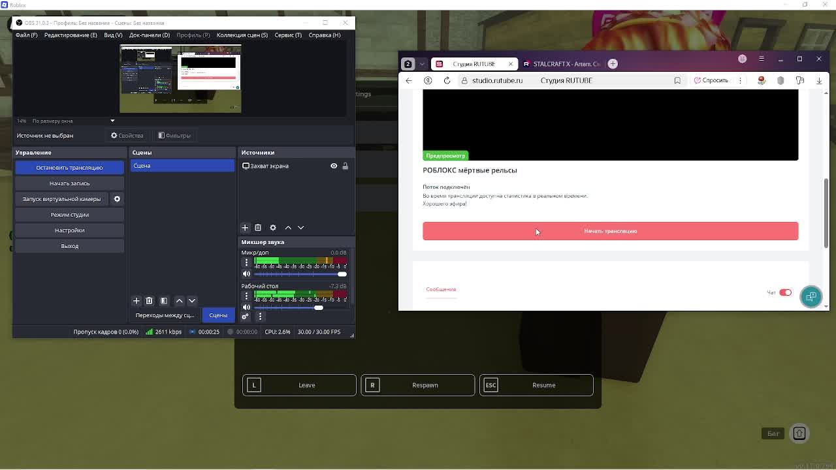
Task: Click Спросить button in browser address bar
Action: click(711, 80)
